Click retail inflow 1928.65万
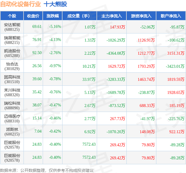186x173 pixels. click(176, 92)
